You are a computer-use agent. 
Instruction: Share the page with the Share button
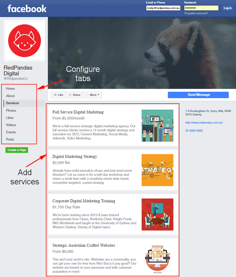coord(74,95)
